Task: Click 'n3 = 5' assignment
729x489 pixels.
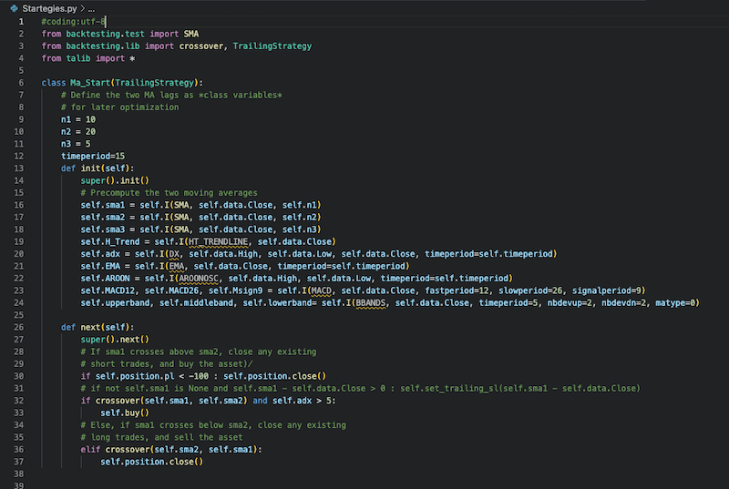Action: (76, 144)
